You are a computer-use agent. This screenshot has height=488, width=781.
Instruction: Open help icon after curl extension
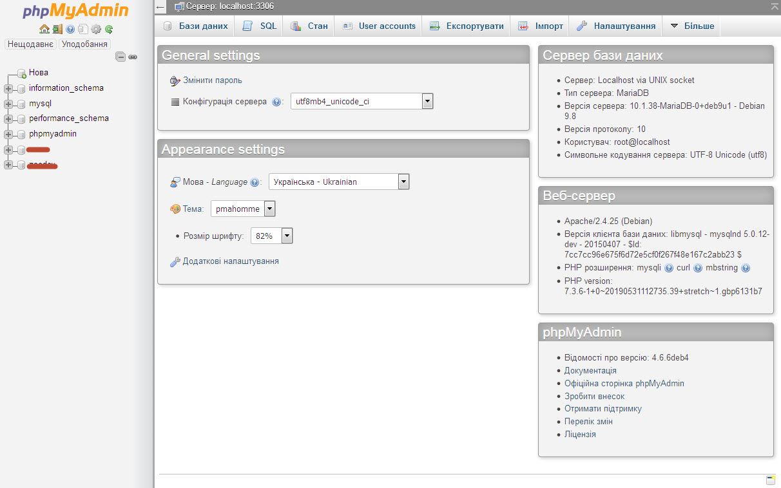(x=697, y=268)
